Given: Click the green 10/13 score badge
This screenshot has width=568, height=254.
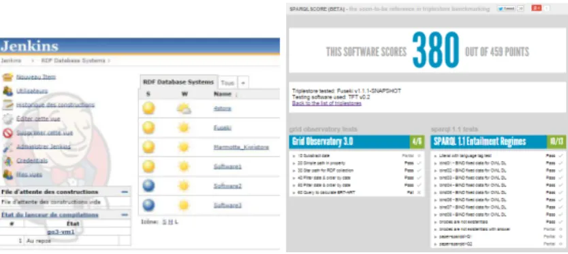Looking at the screenshot, I should [556, 142].
